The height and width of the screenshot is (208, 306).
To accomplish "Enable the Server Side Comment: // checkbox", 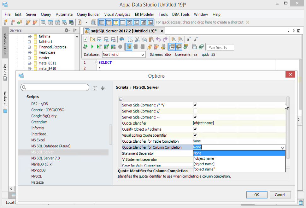I will click(195, 111).
